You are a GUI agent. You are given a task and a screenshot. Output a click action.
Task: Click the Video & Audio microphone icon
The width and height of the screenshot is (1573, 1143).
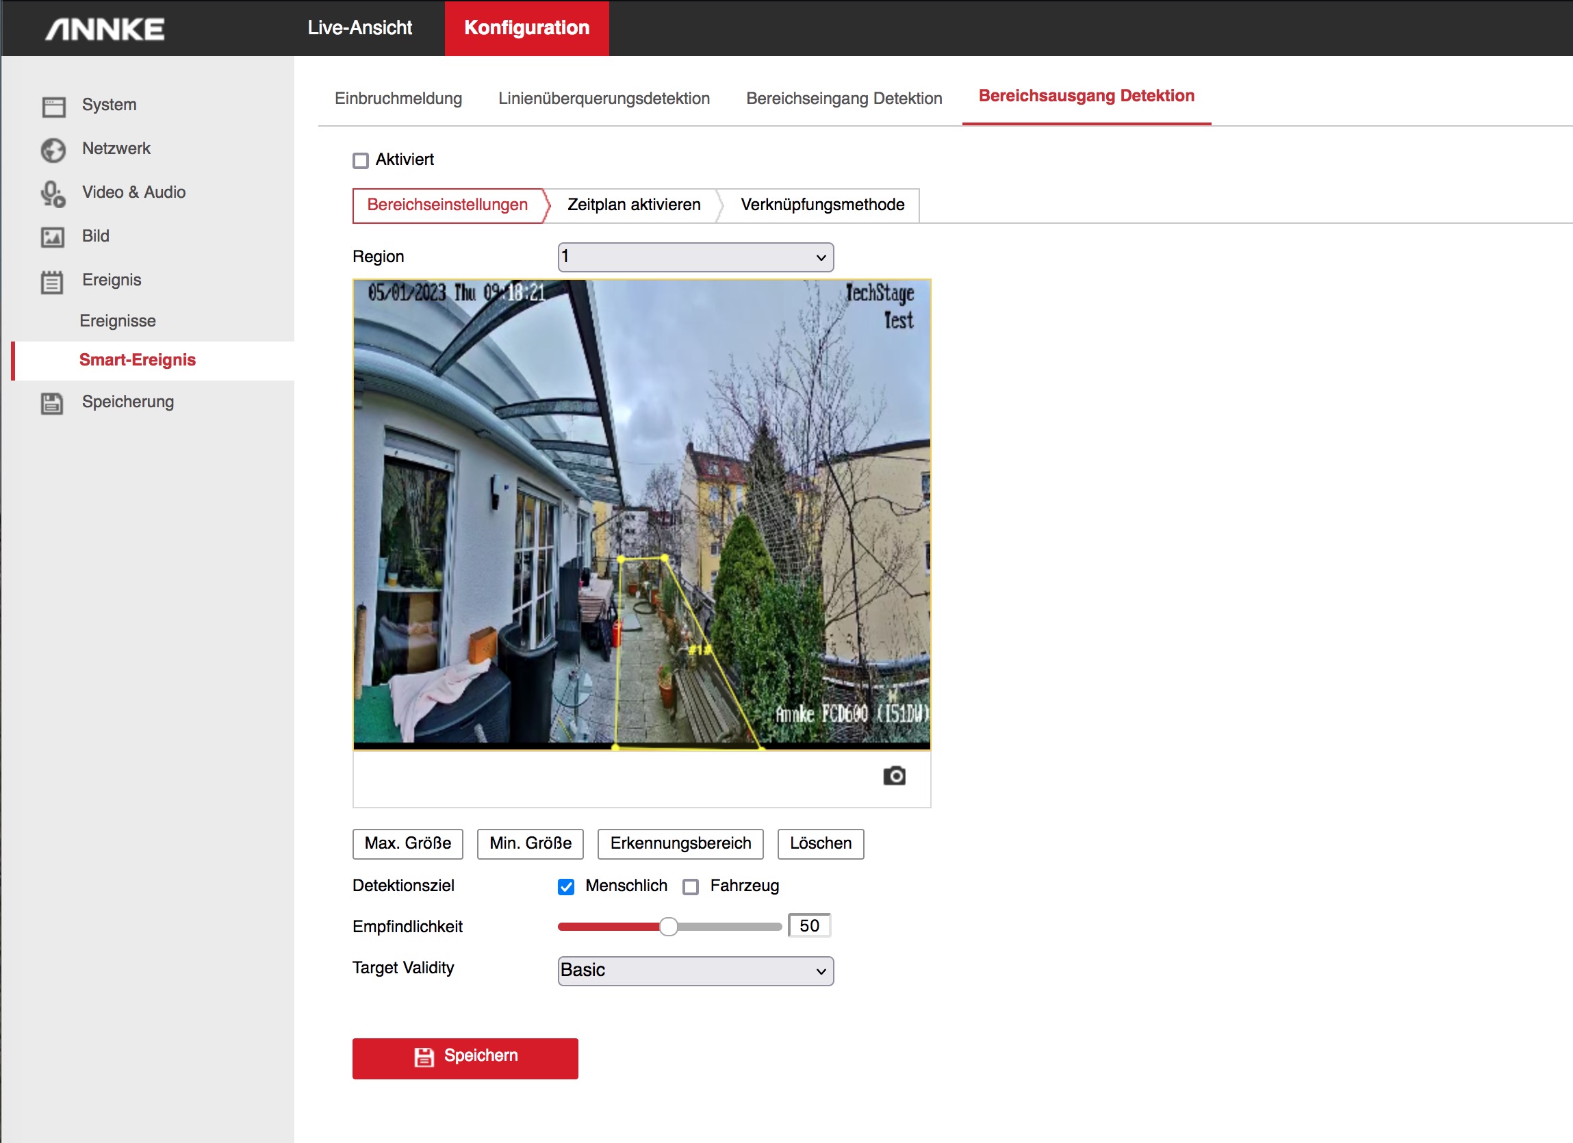[53, 194]
